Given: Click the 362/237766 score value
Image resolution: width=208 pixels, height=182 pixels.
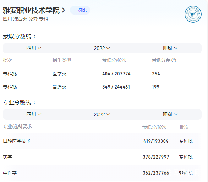Looking at the screenshot, I should point(156,173).
